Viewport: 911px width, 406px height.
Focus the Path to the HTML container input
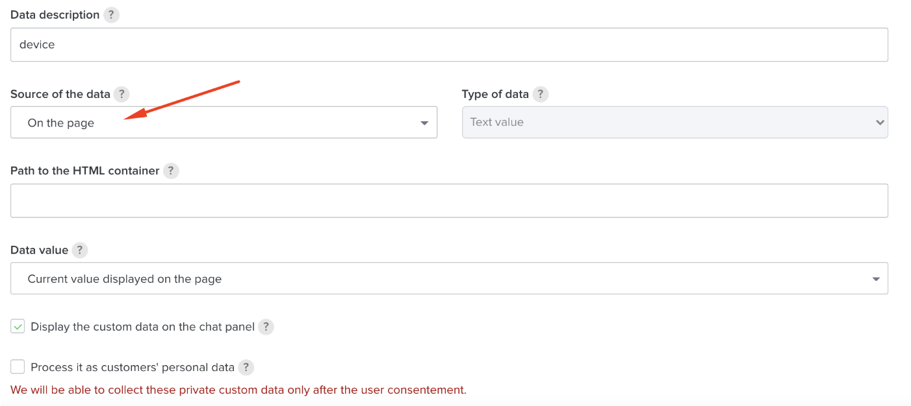[449, 200]
